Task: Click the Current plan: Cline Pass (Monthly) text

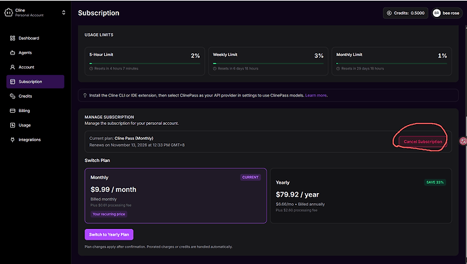Action: tap(121, 138)
